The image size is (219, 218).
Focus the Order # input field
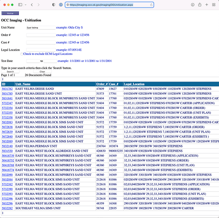(41, 35)
